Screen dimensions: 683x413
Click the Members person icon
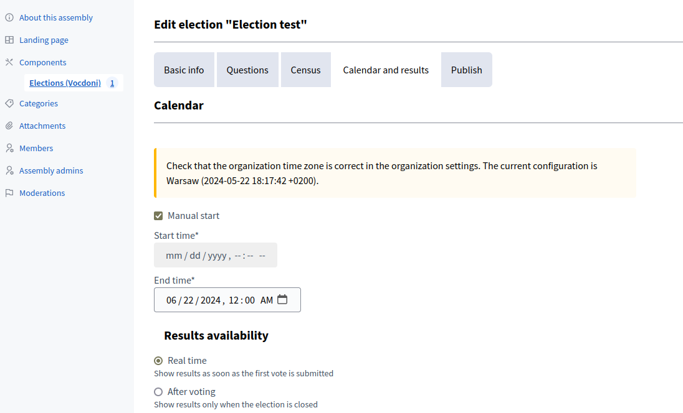(x=9, y=148)
